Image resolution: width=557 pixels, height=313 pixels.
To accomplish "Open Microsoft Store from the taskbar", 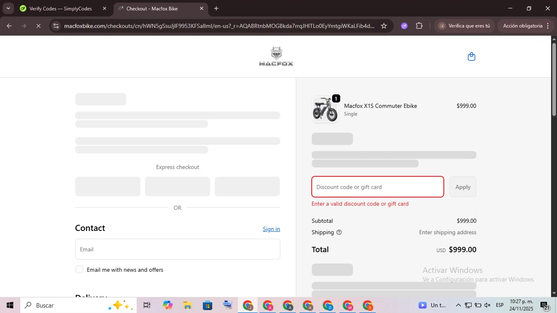I will point(208,305).
